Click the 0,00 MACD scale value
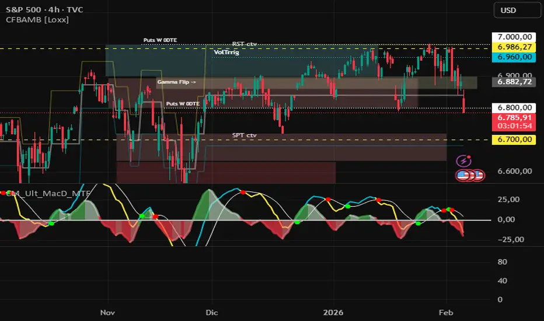Image resolution: width=544 pixels, height=321 pixels. pyautogui.click(x=506, y=219)
